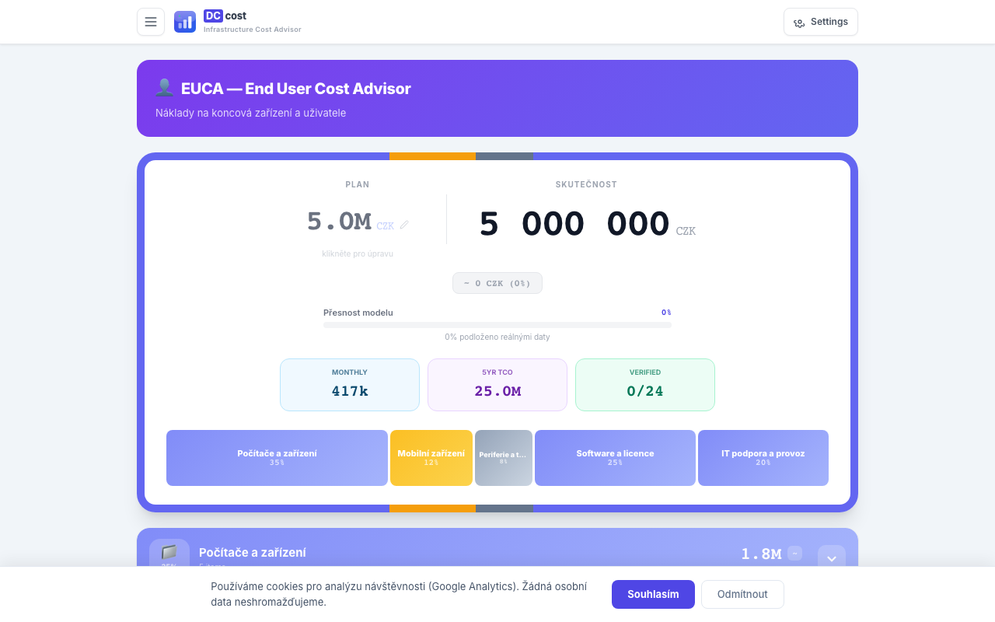This screenshot has height=622, width=995.
Task: Select the Software a licence 25% segment
Action: tap(615, 457)
